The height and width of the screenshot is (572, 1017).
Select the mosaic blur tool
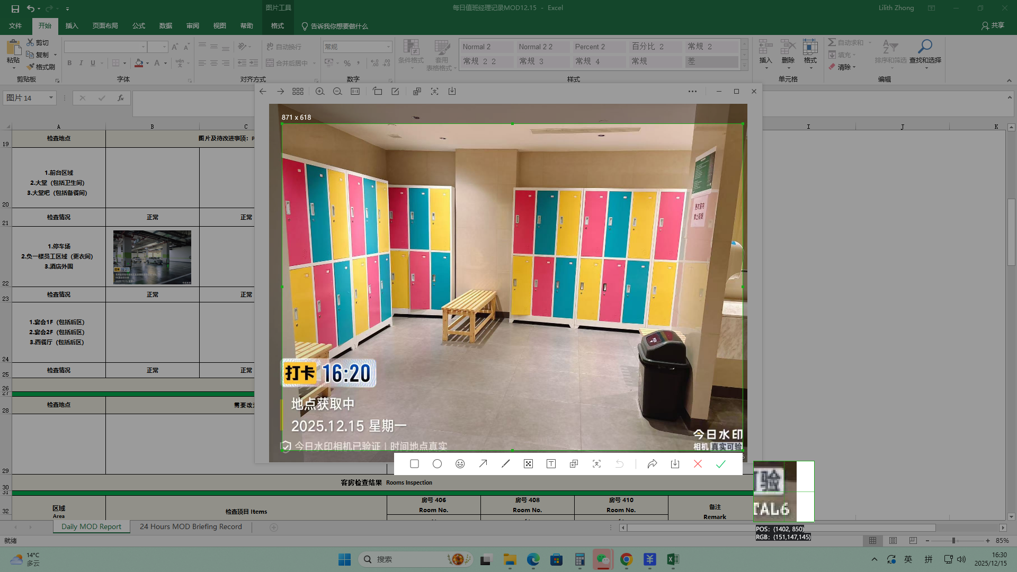click(x=528, y=464)
